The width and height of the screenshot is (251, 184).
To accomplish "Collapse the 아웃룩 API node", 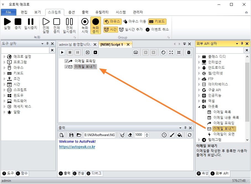I will pyautogui.click(x=199, y=106).
